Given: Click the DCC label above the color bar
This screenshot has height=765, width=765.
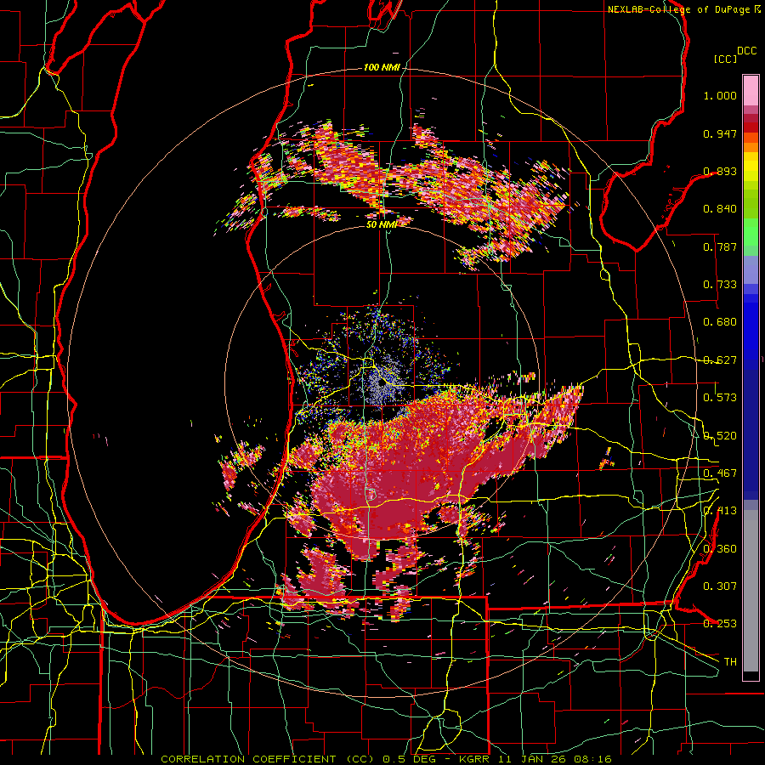Looking at the screenshot, I should (747, 51).
